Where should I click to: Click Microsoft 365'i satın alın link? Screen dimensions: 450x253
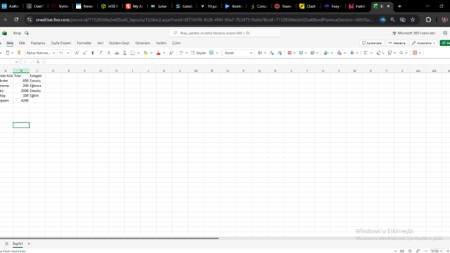(x=414, y=33)
